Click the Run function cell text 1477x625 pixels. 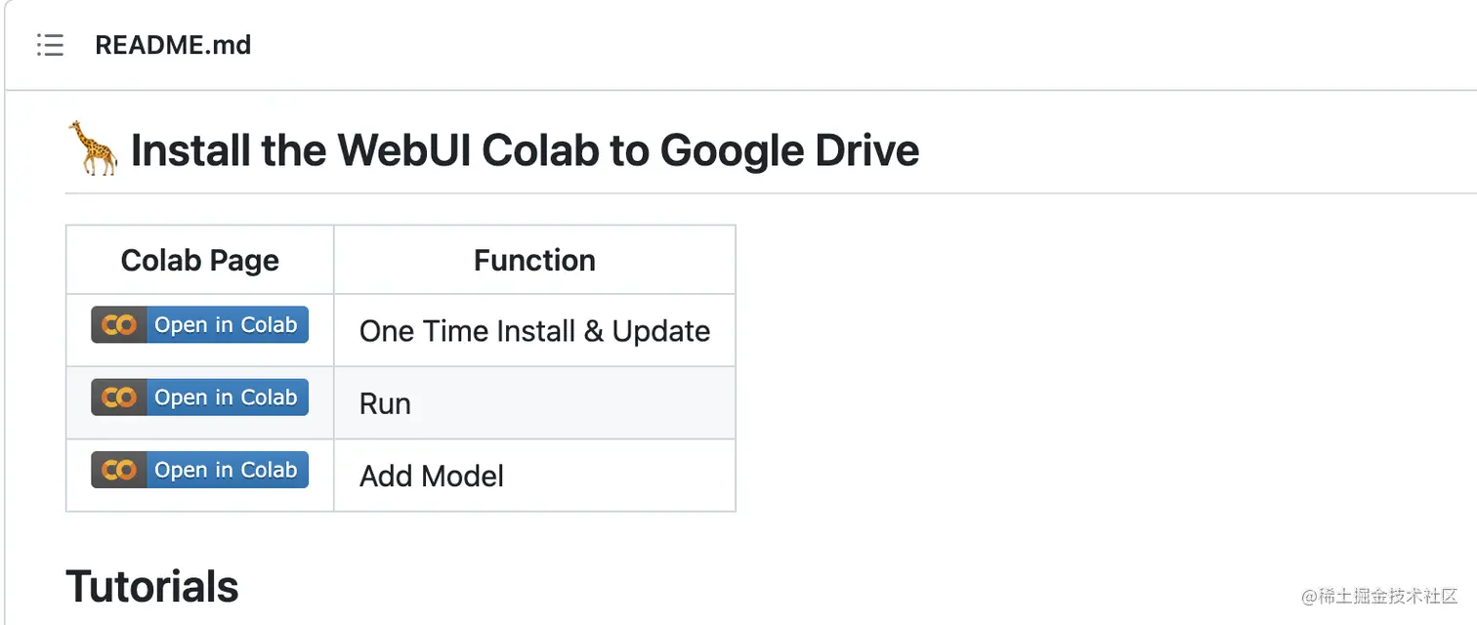[x=385, y=403]
